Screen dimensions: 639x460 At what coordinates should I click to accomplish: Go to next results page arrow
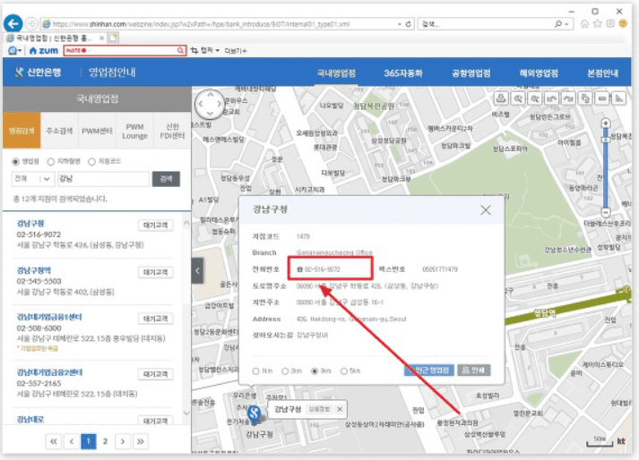tap(123, 441)
